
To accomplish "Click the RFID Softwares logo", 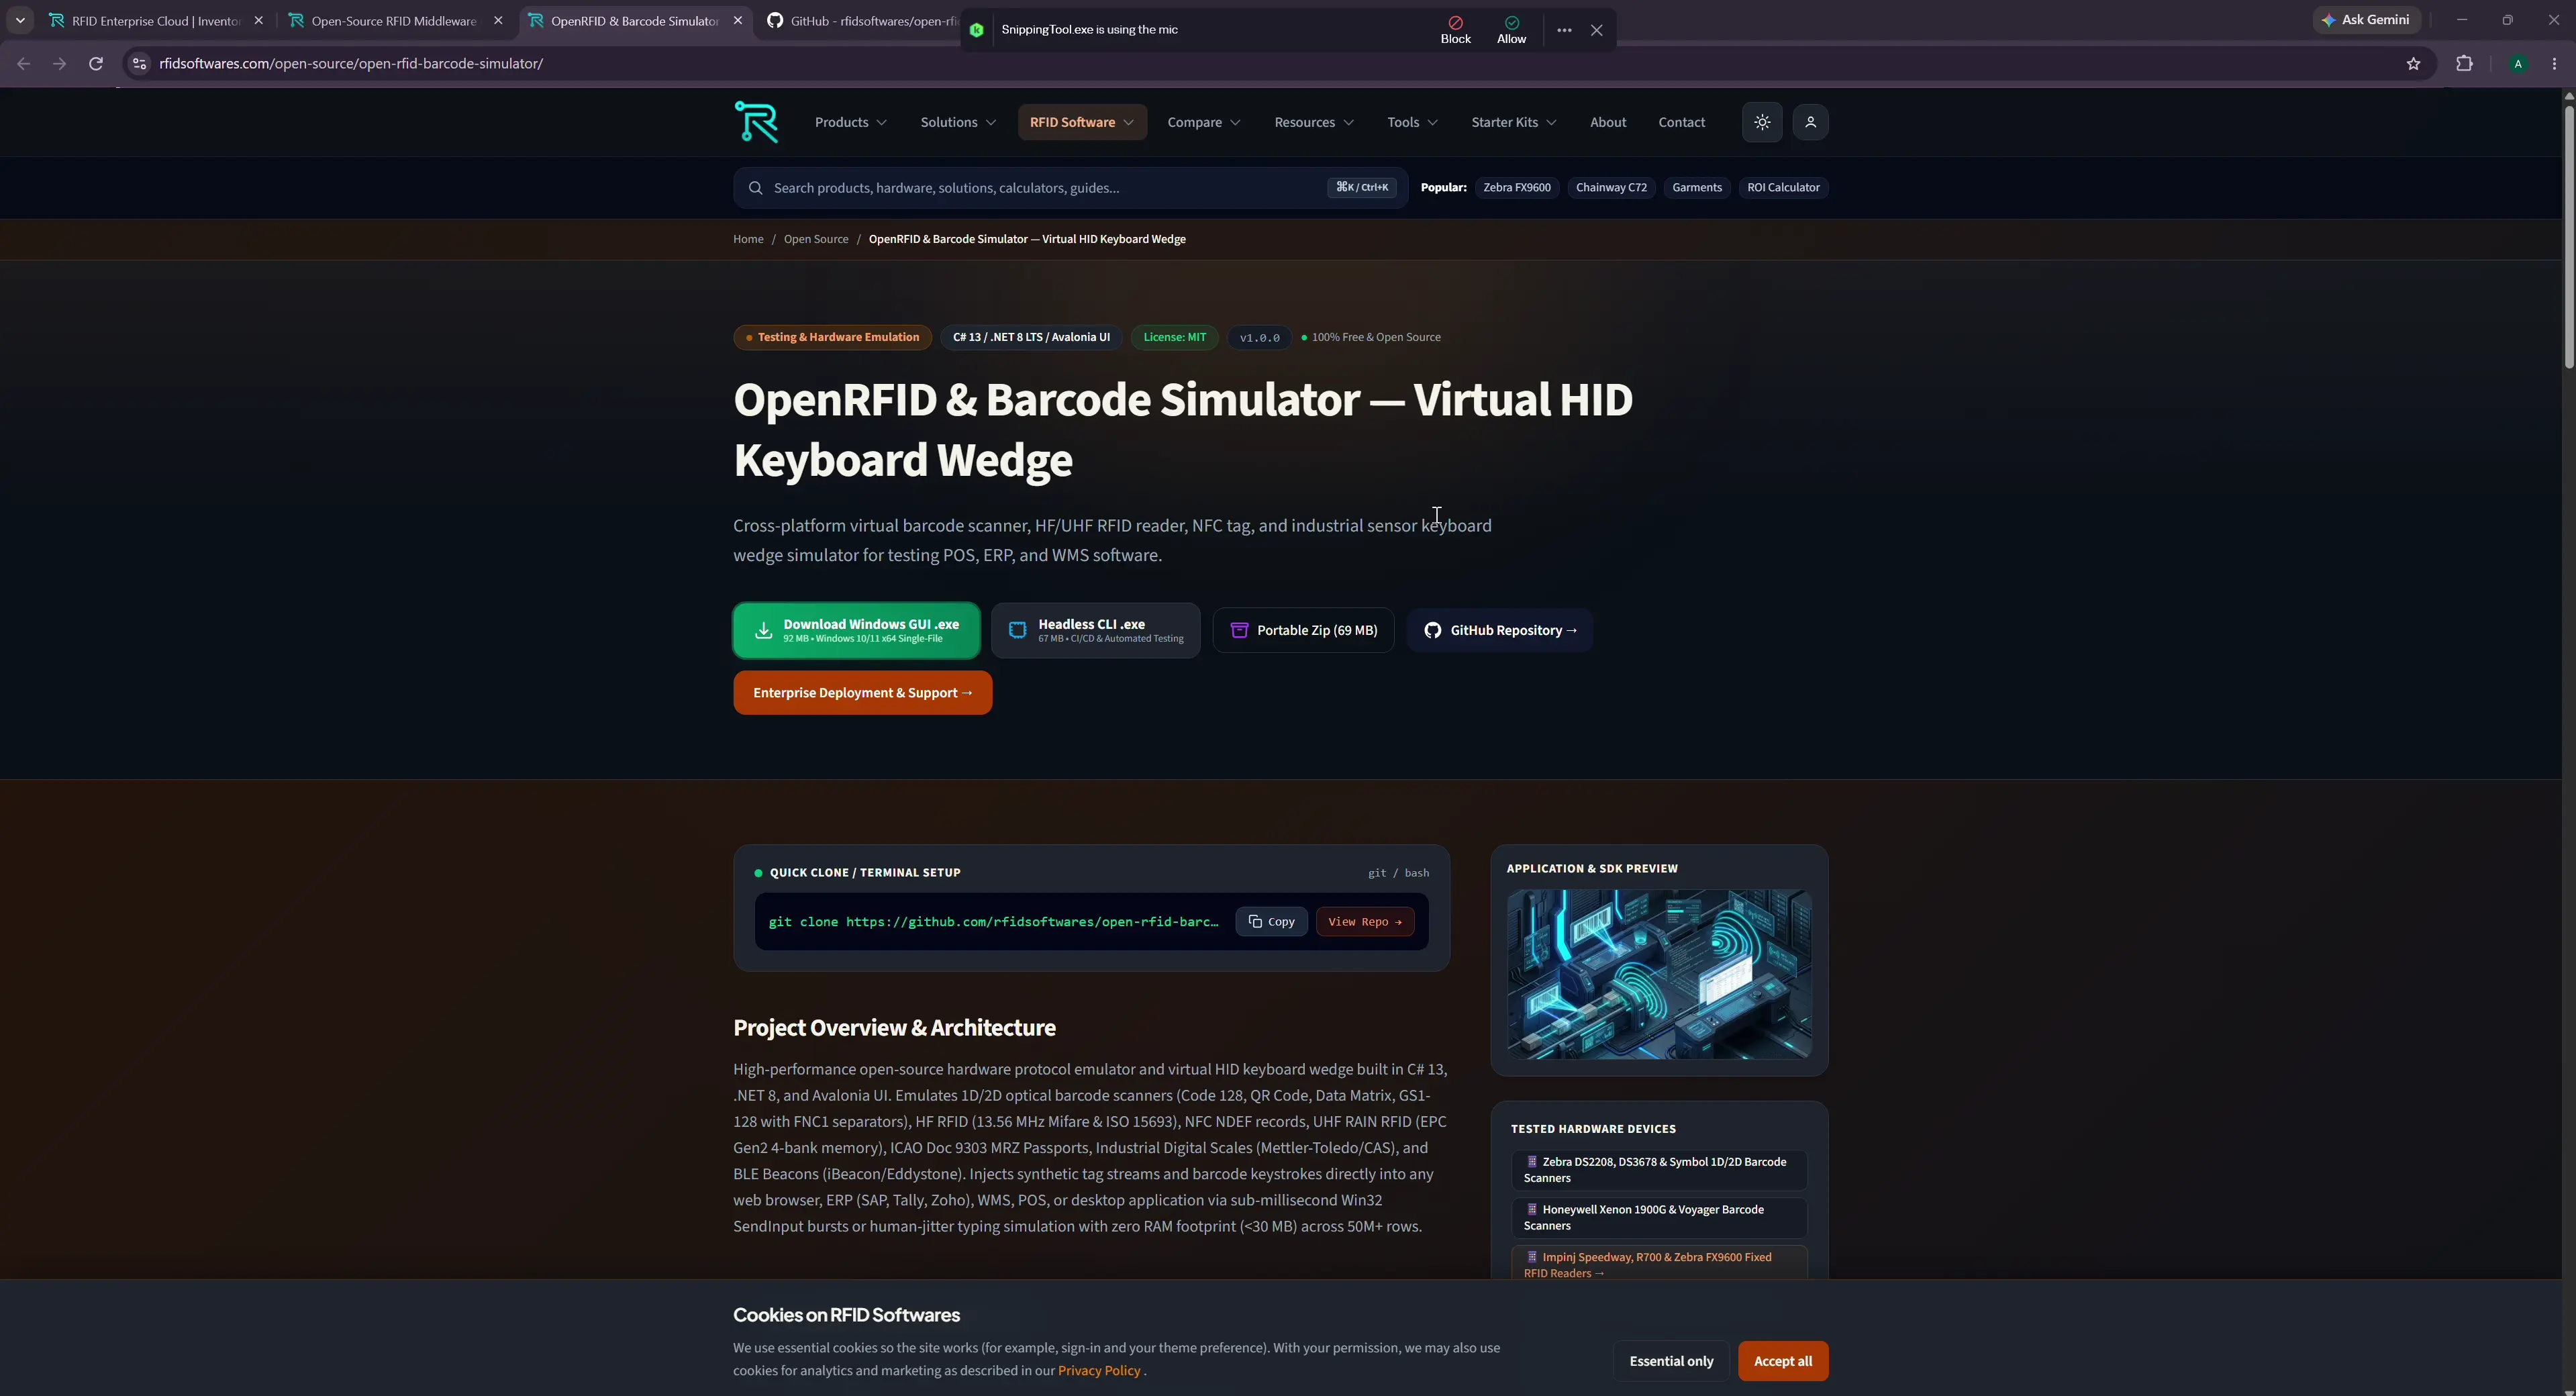I will (756, 122).
